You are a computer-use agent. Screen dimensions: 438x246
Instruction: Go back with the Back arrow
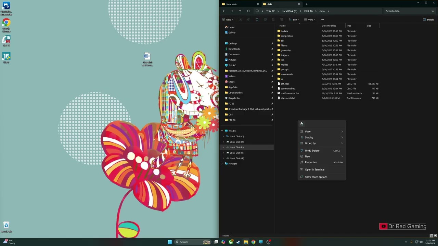click(x=224, y=11)
